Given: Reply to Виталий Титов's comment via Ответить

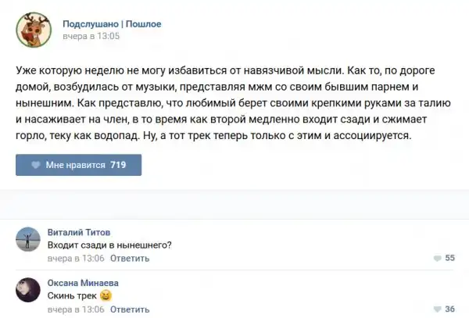Looking at the screenshot, I should coord(130,258).
